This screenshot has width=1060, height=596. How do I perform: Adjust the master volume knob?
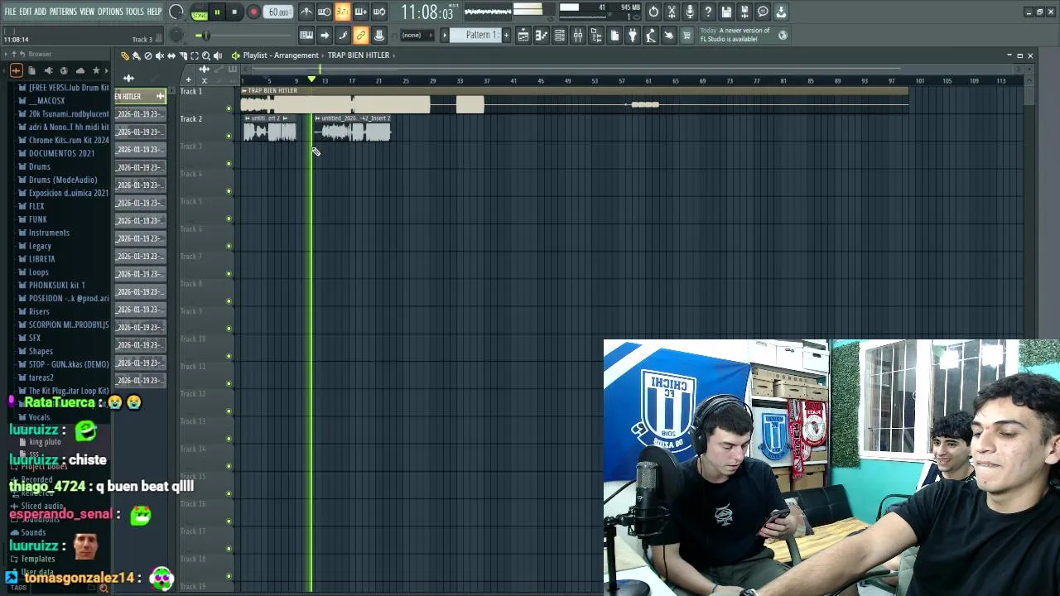[176, 12]
